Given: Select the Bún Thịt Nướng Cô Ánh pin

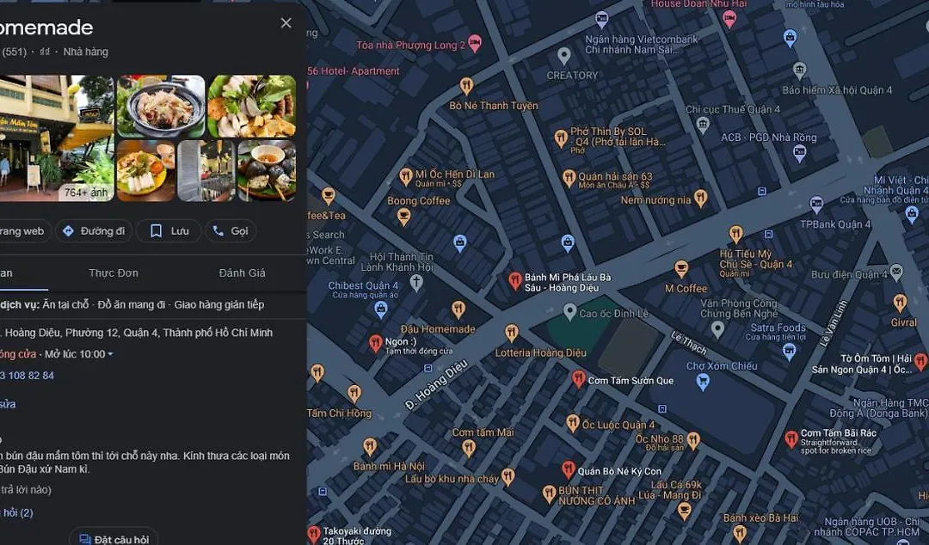Looking at the screenshot, I should pyautogui.click(x=549, y=494).
